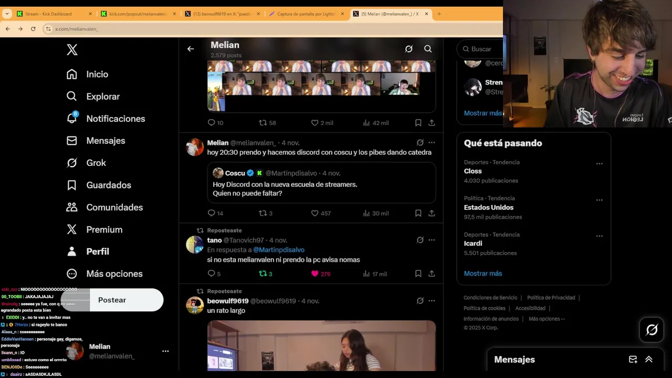Switch to Stream - Kick Dashboard tab
This screenshot has width=672, height=378.
pos(55,14)
